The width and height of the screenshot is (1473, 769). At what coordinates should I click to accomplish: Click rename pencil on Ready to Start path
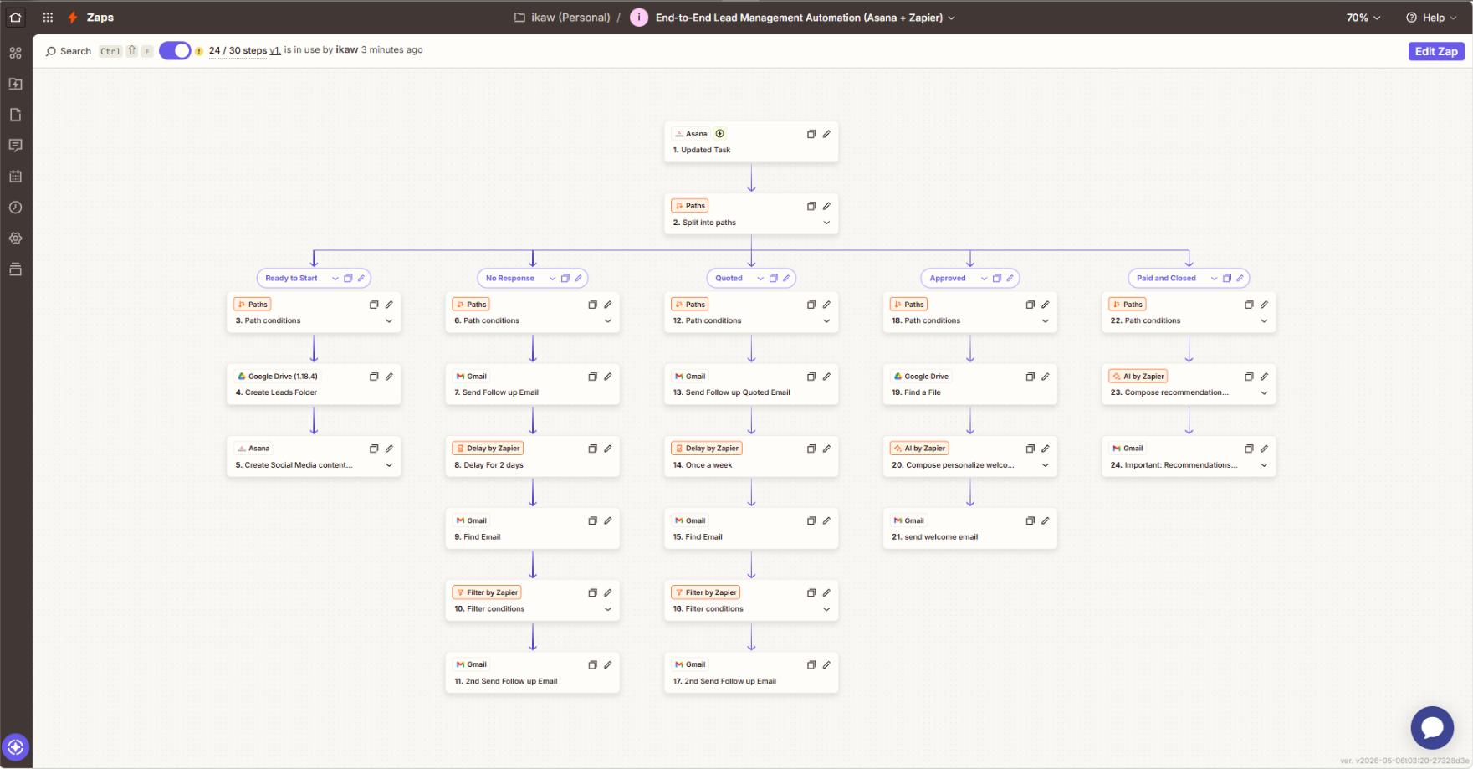(361, 279)
